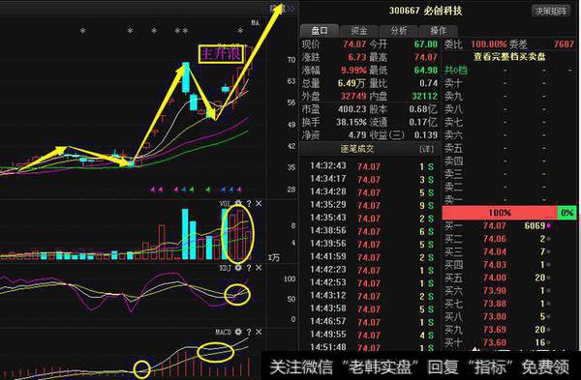This screenshot has width=581, height=380.
Task: Select the 买二 row priced 74.06
Action: [497, 239]
